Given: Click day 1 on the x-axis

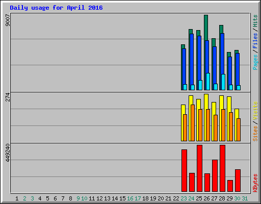Looking at the screenshot, I should (x=17, y=198).
